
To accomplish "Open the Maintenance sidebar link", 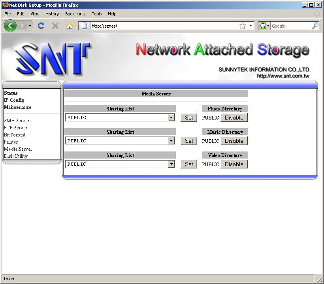I will tap(17, 107).
